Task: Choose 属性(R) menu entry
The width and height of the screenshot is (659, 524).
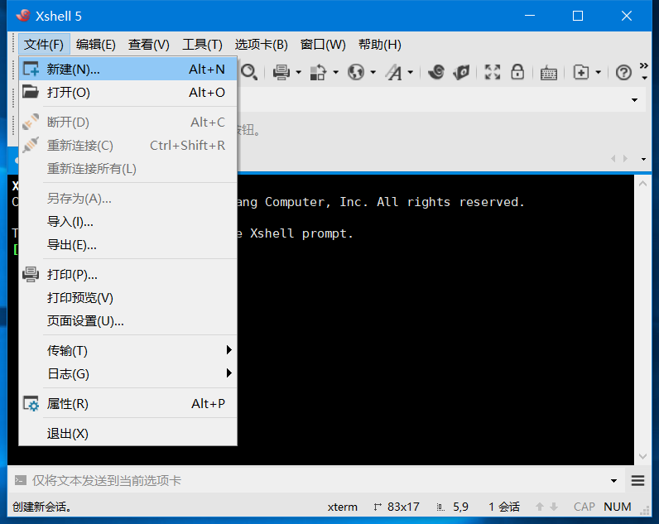Action: pyautogui.click(x=128, y=404)
